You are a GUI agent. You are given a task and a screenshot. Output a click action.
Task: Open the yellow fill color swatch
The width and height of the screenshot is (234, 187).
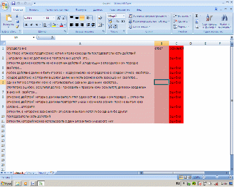click(x=54, y=25)
